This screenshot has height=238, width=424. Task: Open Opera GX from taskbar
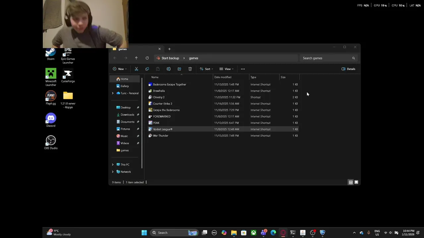[283, 233]
